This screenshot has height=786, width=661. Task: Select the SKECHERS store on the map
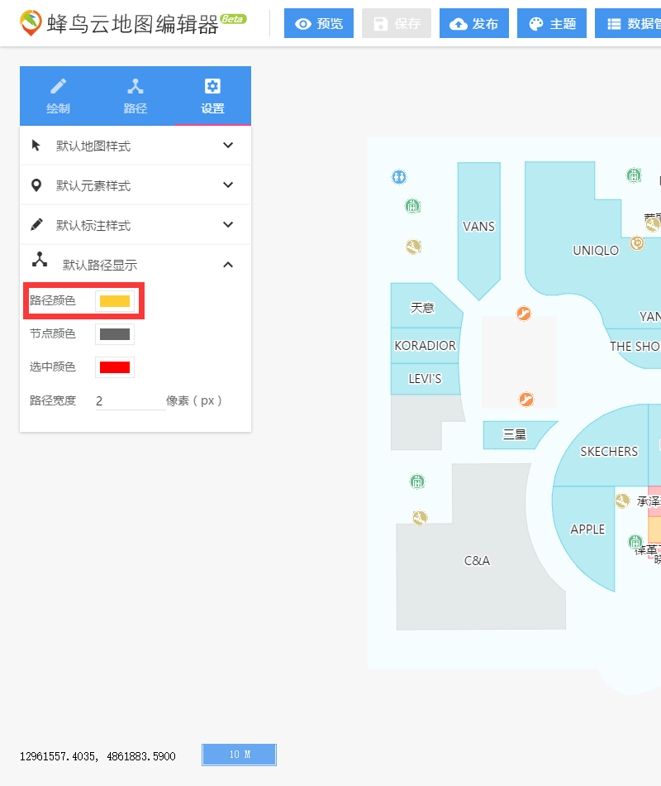click(x=609, y=452)
